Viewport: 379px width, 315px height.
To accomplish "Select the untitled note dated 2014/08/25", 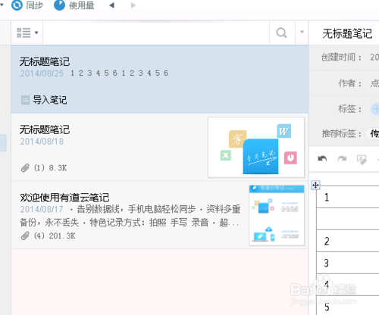I will 159,79.
